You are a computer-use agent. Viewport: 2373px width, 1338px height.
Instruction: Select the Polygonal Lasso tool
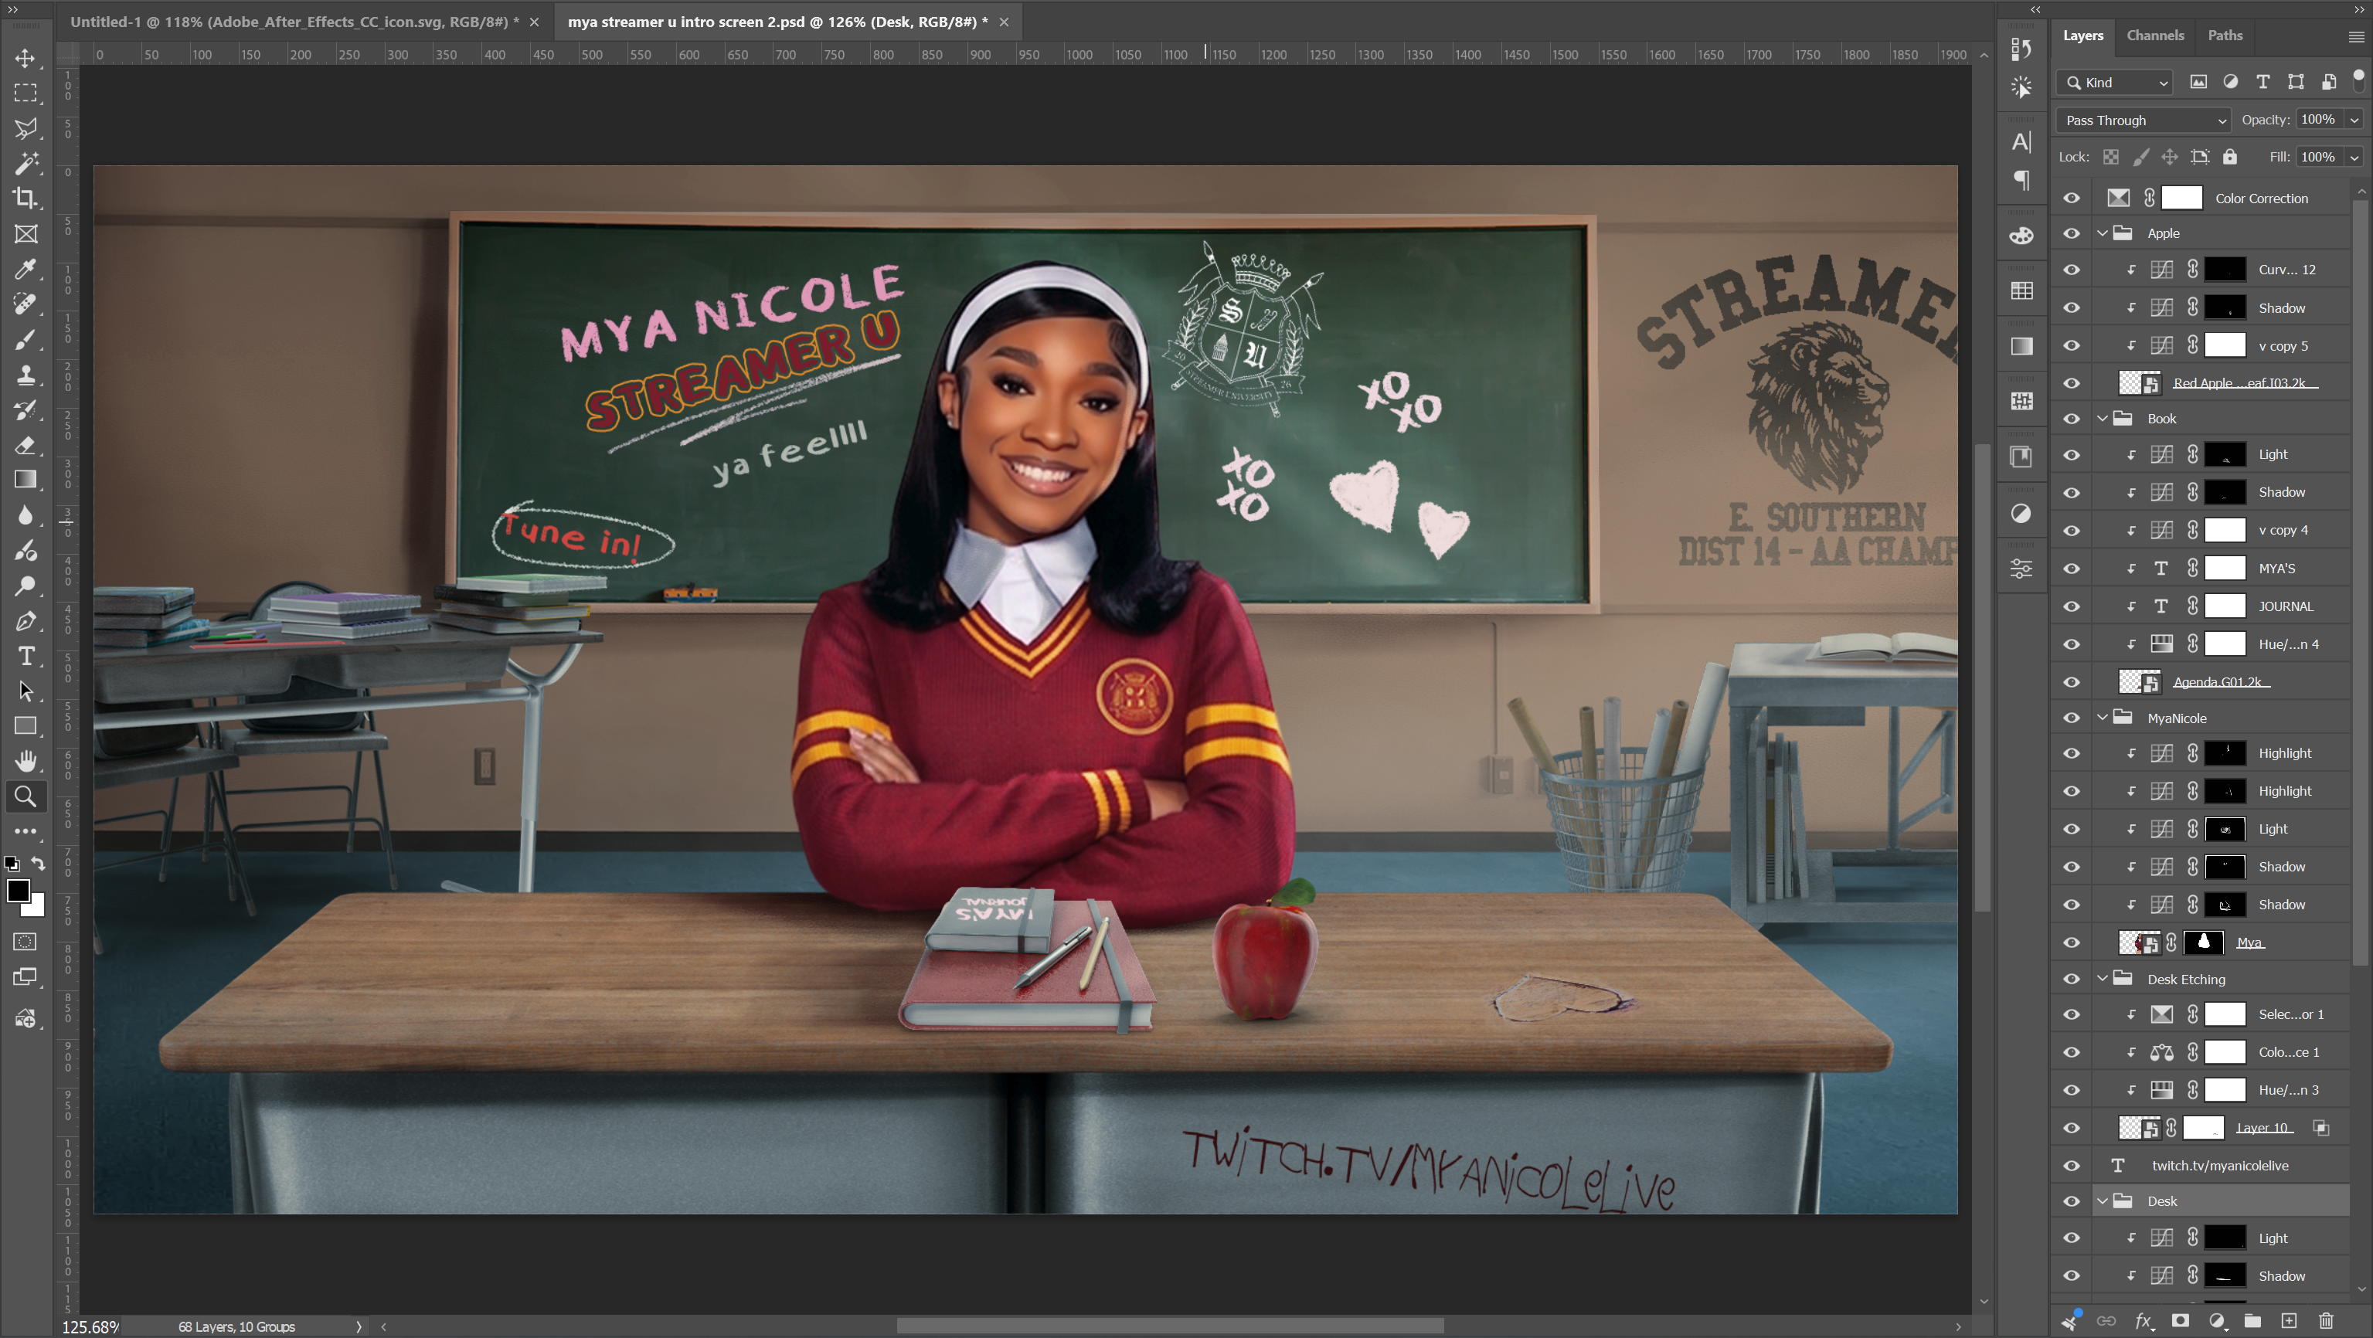[25, 128]
